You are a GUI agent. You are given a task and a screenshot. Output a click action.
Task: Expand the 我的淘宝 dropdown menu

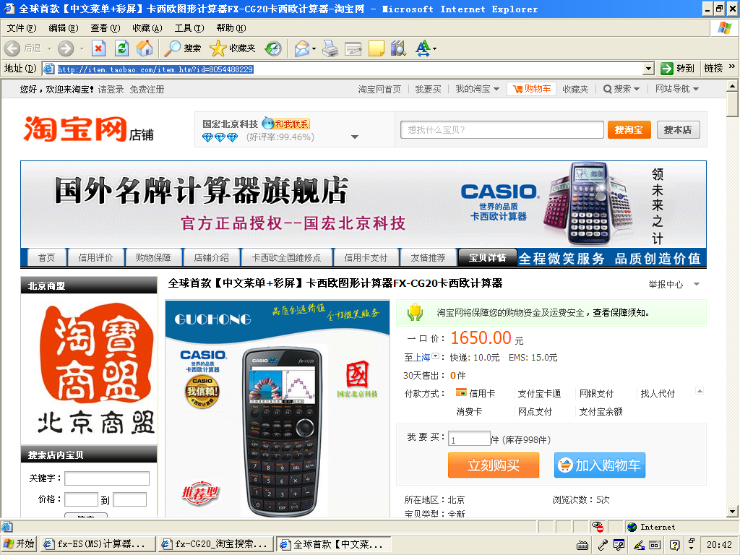point(496,89)
